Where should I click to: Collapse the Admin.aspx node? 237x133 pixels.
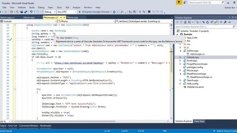(180, 51)
